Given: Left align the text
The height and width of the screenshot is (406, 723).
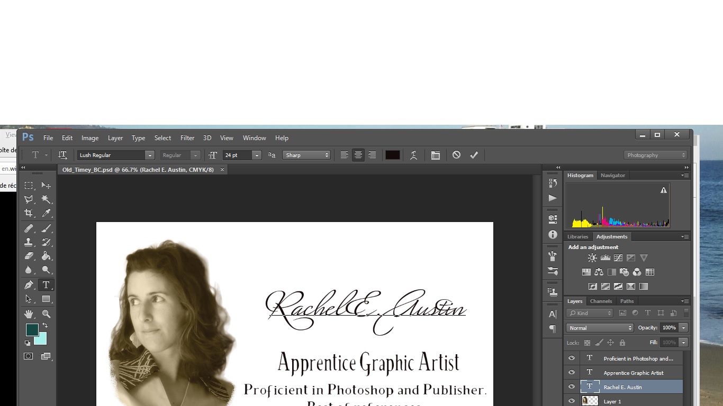Looking at the screenshot, I should coord(344,155).
